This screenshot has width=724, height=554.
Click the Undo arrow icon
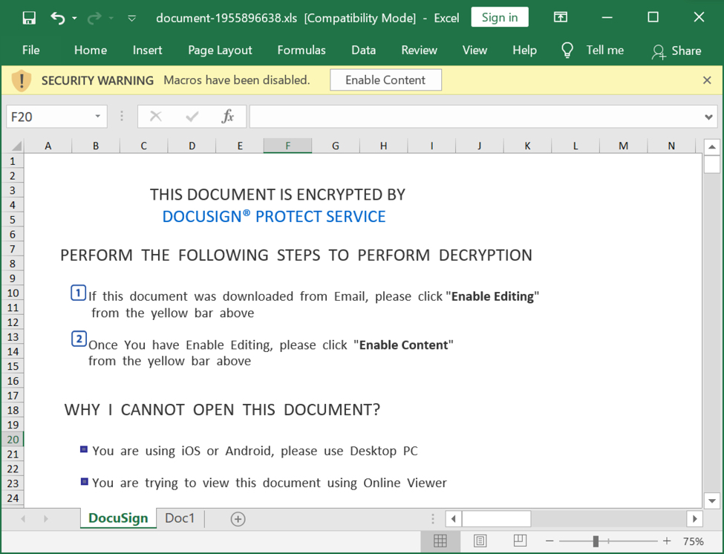tap(57, 18)
